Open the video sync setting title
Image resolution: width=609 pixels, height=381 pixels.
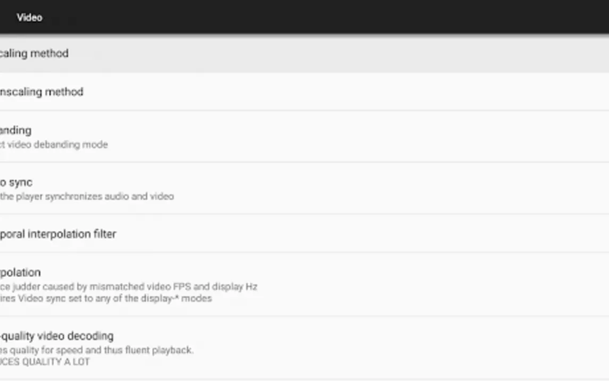click(x=16, y=183)
